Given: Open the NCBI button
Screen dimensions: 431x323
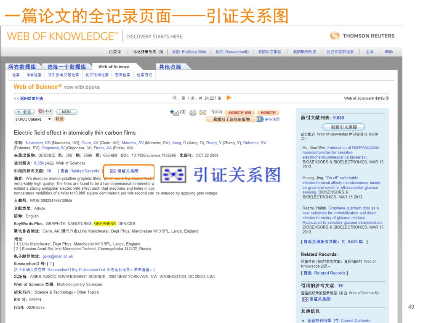Looking at the screenshot, I should pyautogui.click(x=67, y=112).
